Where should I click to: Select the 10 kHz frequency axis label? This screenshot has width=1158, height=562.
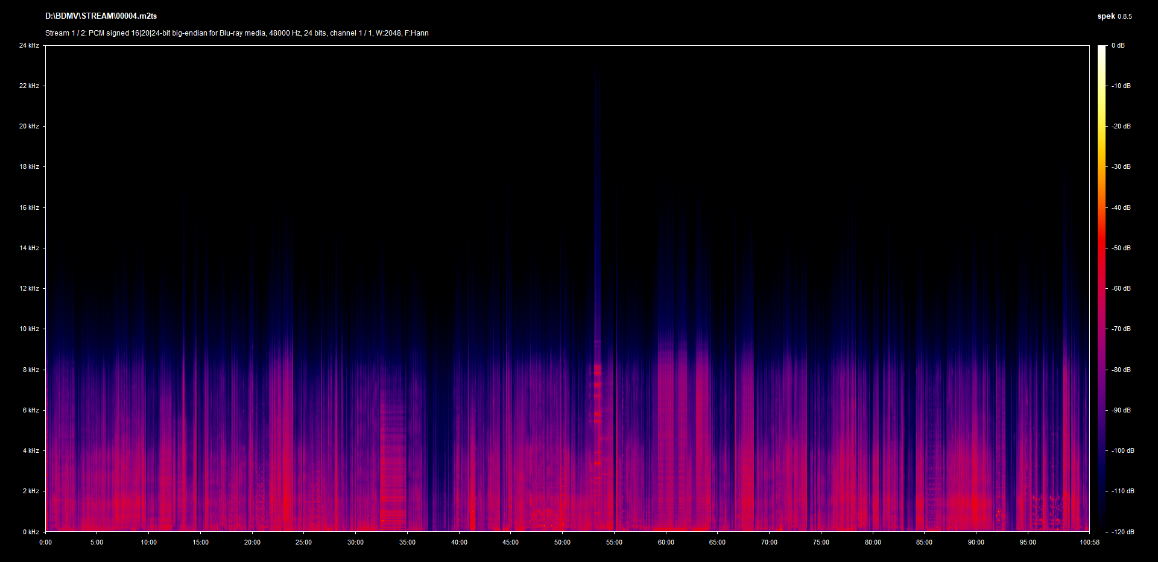pos(29,329)
